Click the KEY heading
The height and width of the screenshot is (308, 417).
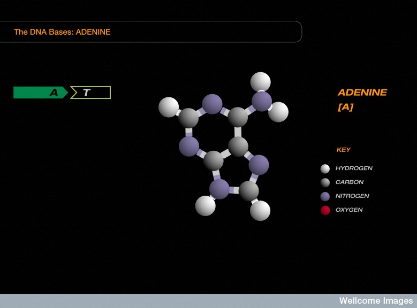pos(344,150)
